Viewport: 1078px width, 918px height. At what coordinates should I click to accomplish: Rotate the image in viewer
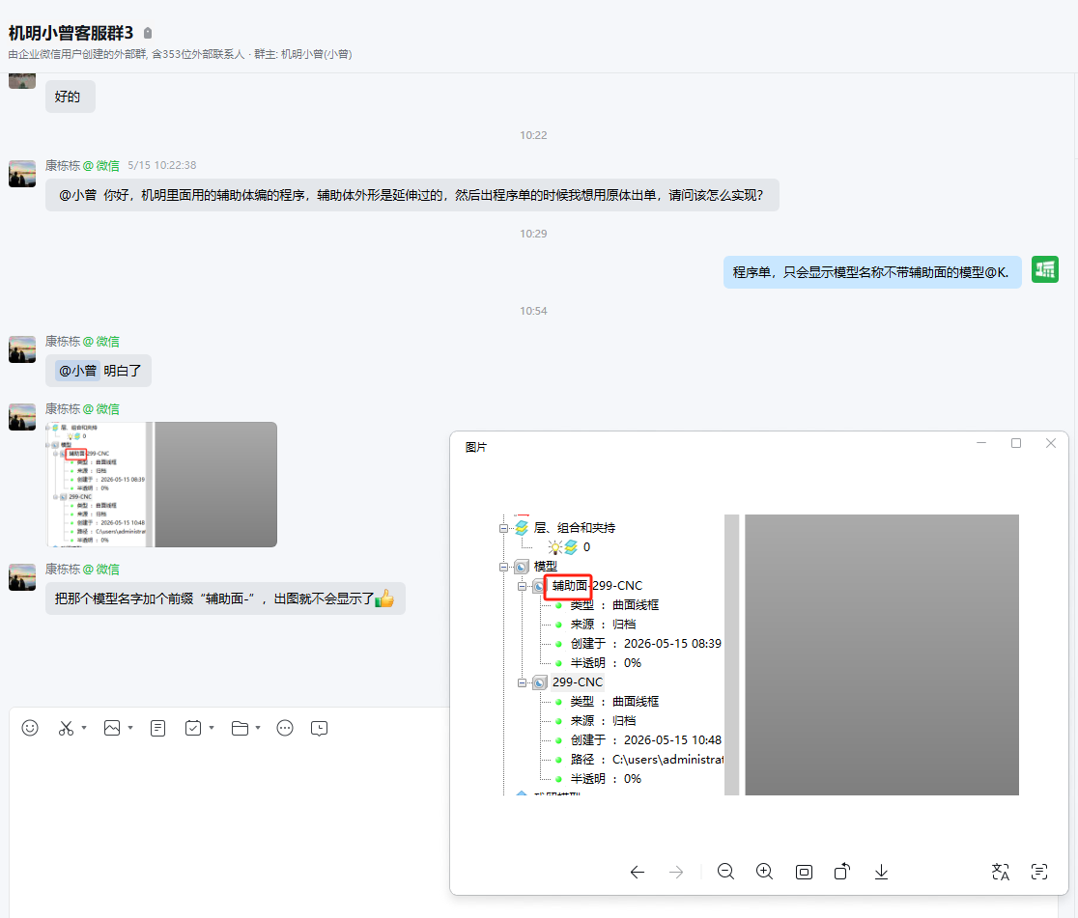coord(842,872)
